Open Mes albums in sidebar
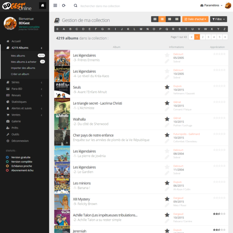The image size is (233, 233). [18, 56]
